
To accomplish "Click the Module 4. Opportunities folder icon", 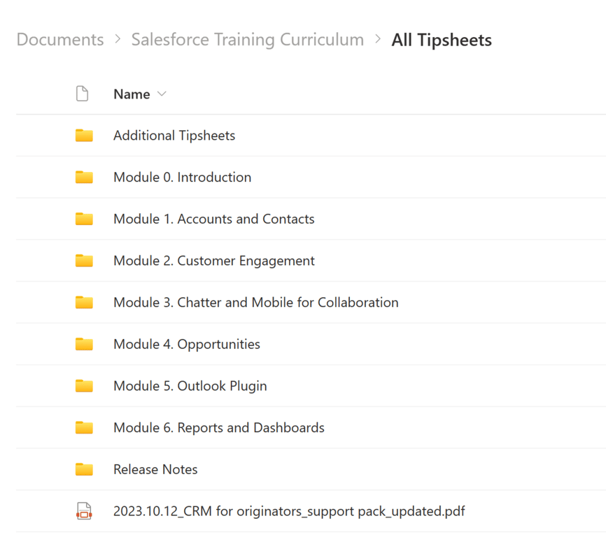I will tap(84, 344).
